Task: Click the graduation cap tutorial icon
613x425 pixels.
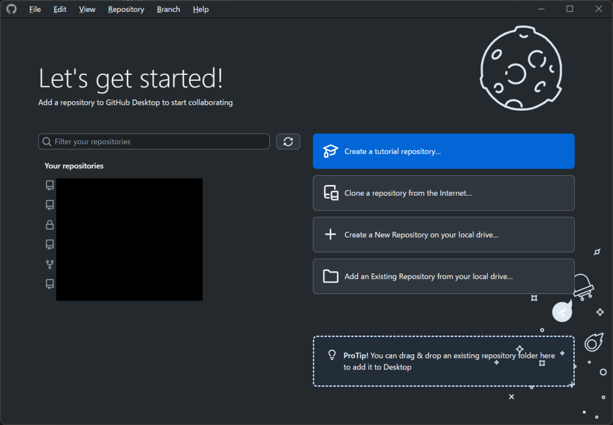Action: coord(330,151)
